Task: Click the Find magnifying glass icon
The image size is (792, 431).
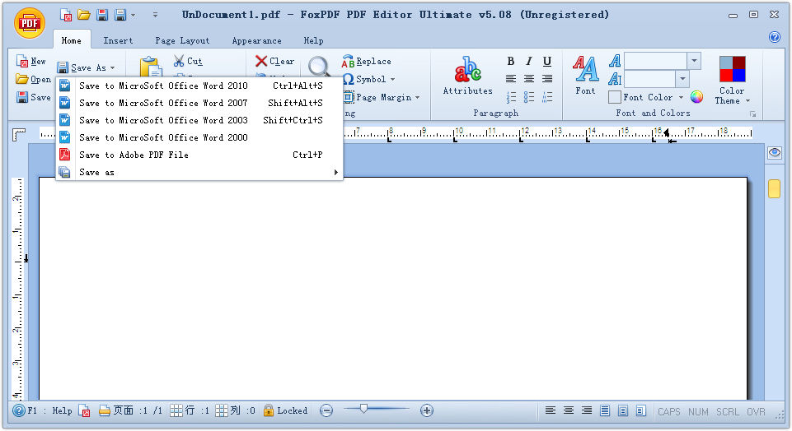Action: pyautogui.click(x=319, y=66)
